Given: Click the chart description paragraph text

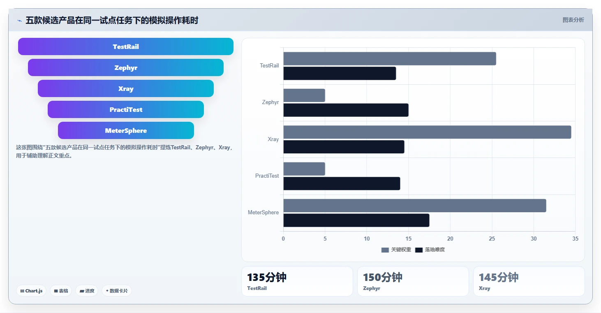Looking at the screenshot, I should pyautogui.click(x=125, y=151).
